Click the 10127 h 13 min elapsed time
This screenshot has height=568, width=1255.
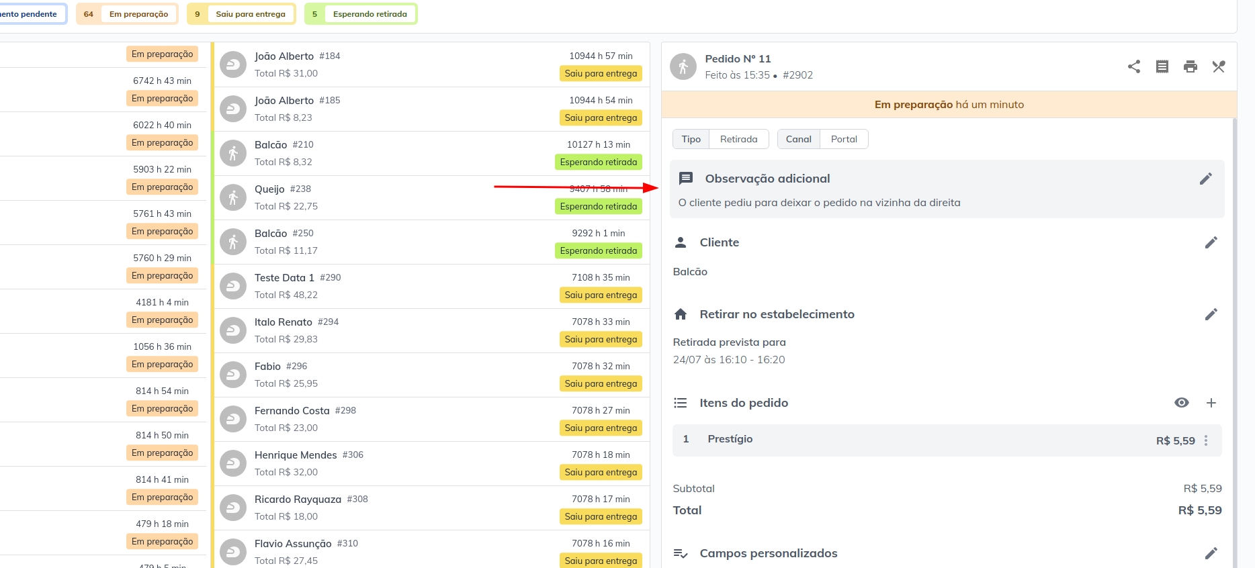point(599,145)
